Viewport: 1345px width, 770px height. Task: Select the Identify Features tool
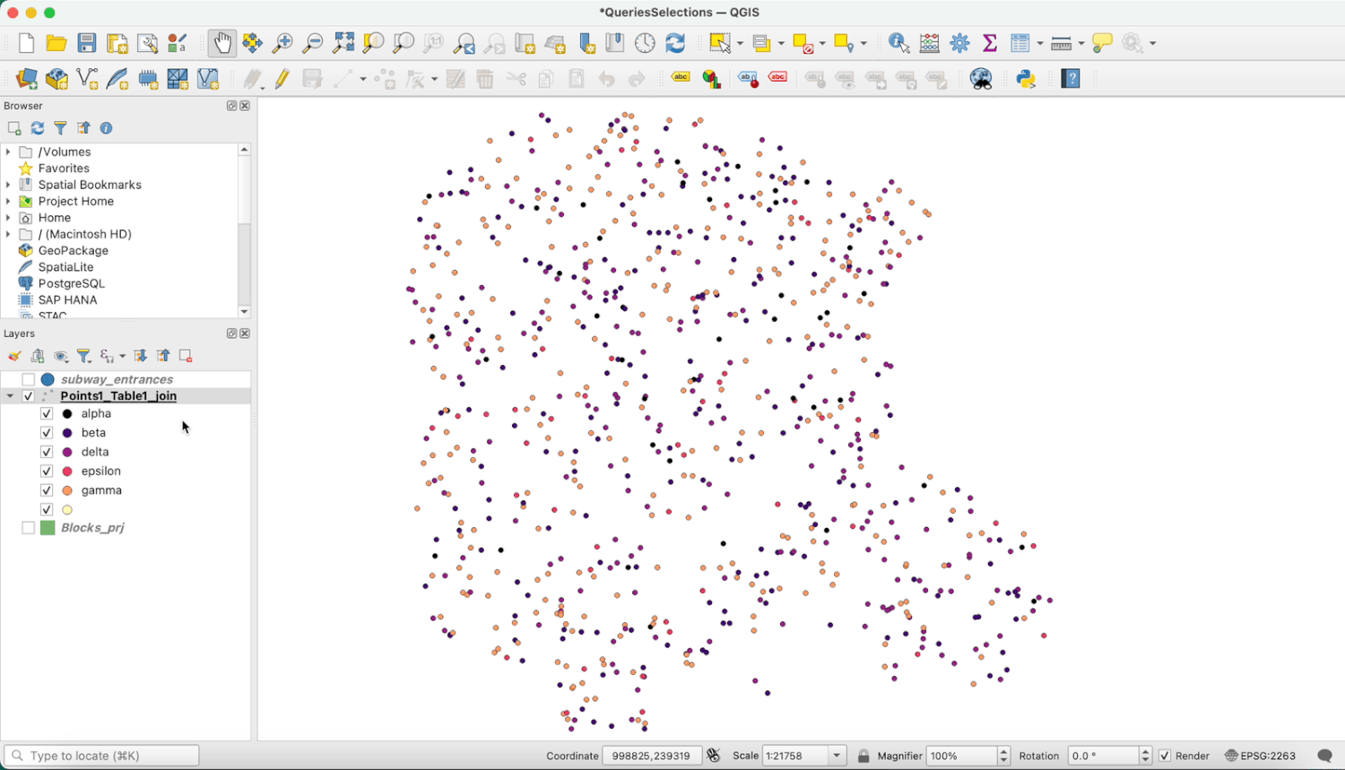898,42
